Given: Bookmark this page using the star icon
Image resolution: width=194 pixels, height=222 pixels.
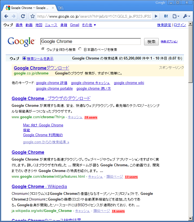Looking at the screenshot, I should 33,16.
